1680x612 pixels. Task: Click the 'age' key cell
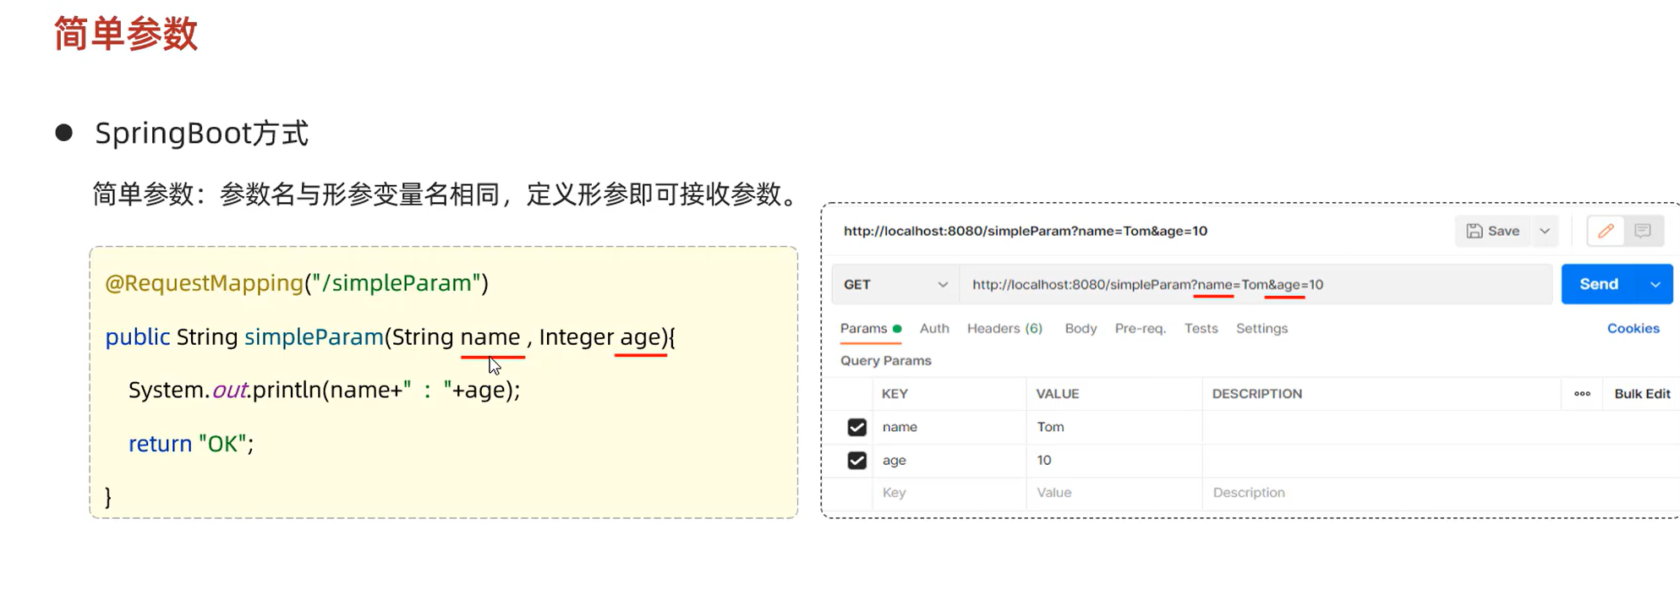click(x=949, y=461)
